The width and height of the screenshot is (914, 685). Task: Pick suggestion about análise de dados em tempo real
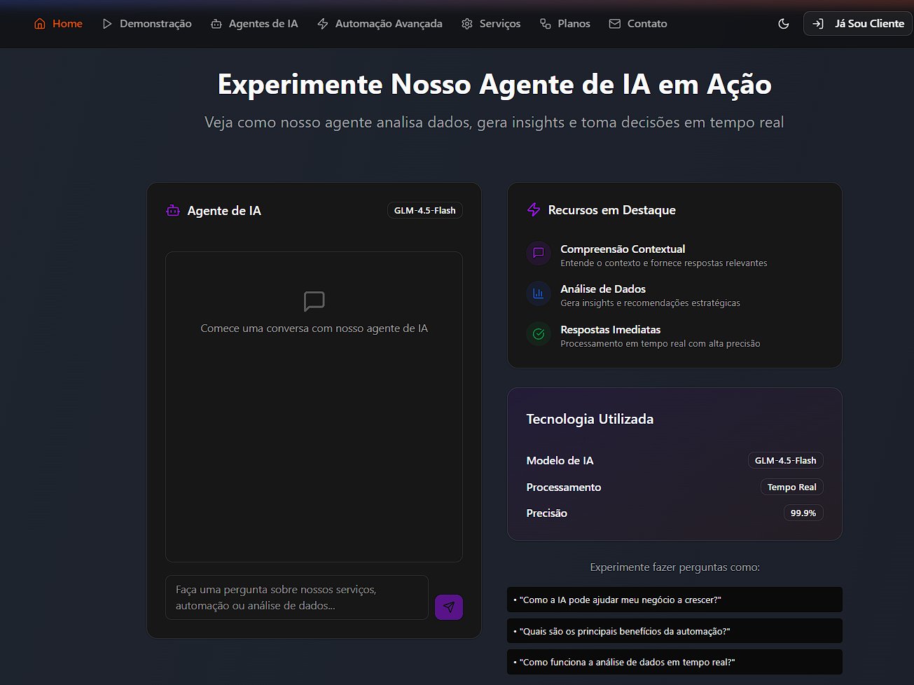pos(674,662)
